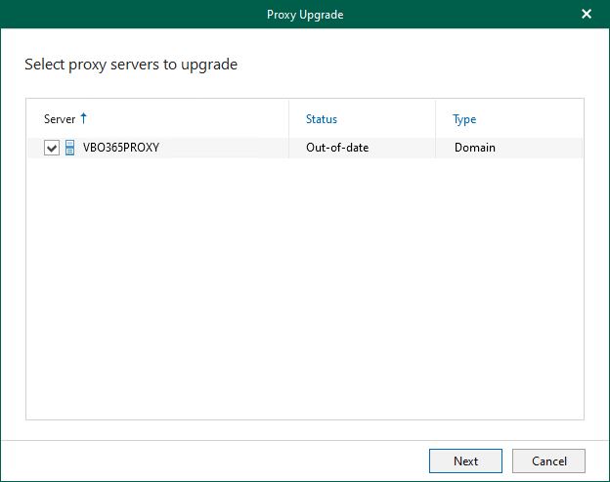Sort the list by Type column
The image size is (610, 482).
[x=464, y=119]
